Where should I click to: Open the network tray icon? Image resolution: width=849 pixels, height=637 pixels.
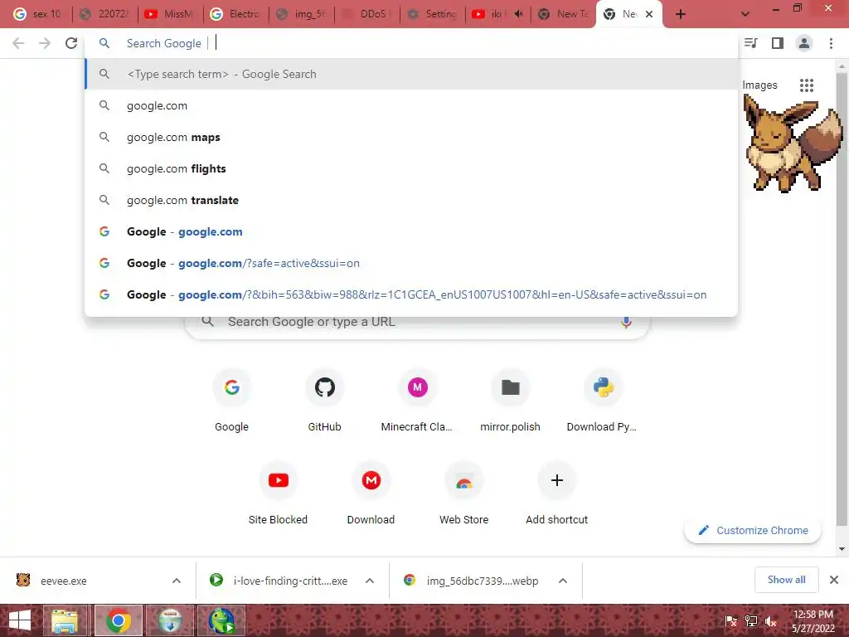[x=751, y=621]
